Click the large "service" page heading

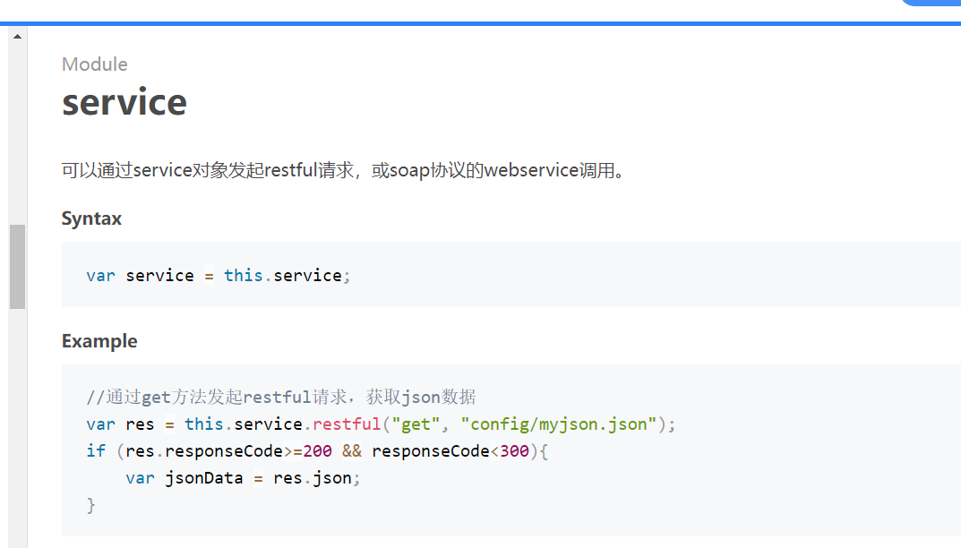pyautogui.click(x=124, y=102)
